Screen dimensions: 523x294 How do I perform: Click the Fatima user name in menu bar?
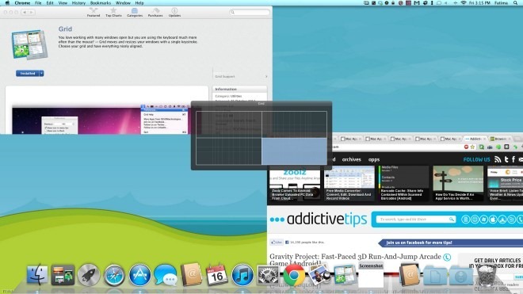tap(502, 3)
